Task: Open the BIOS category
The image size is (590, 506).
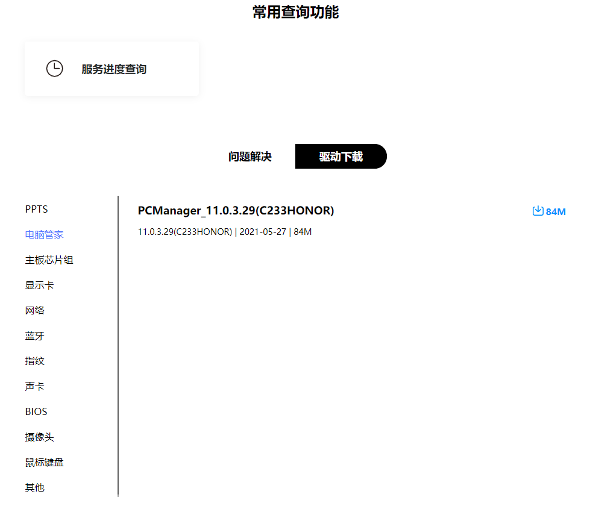Action: click(x=36, y=411)
